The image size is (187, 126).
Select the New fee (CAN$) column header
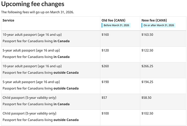154,20
